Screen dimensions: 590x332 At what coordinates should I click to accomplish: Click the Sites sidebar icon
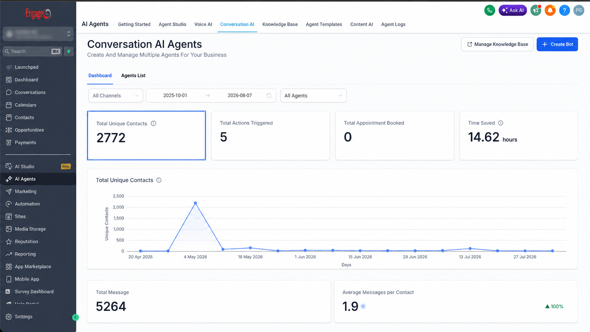click(9, 216)
